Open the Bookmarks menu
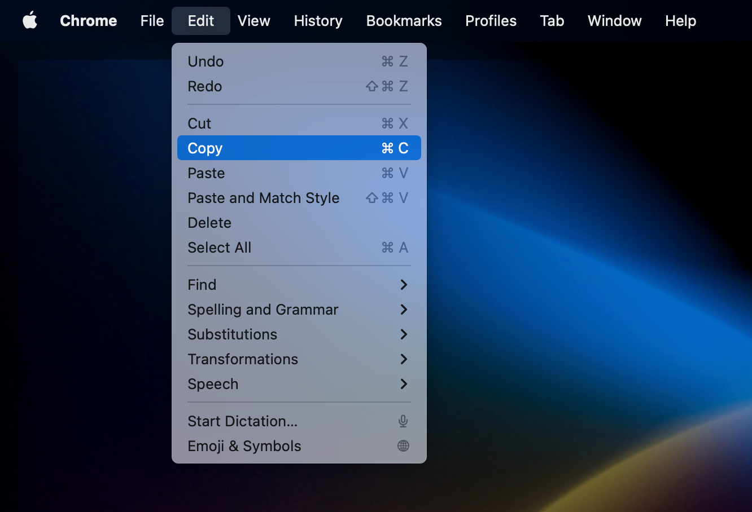The width and height of the screenshot is (752, 512). [404, 21]
